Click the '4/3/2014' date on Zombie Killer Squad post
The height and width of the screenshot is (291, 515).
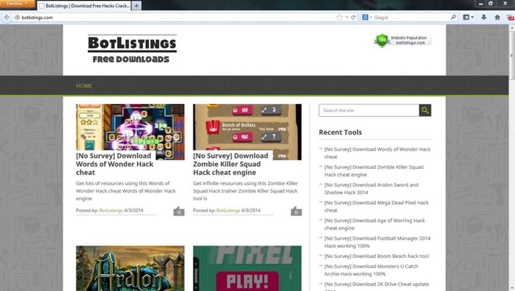point(251,211)
